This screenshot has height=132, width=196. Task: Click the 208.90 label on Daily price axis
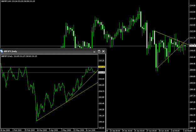(101, 79)
